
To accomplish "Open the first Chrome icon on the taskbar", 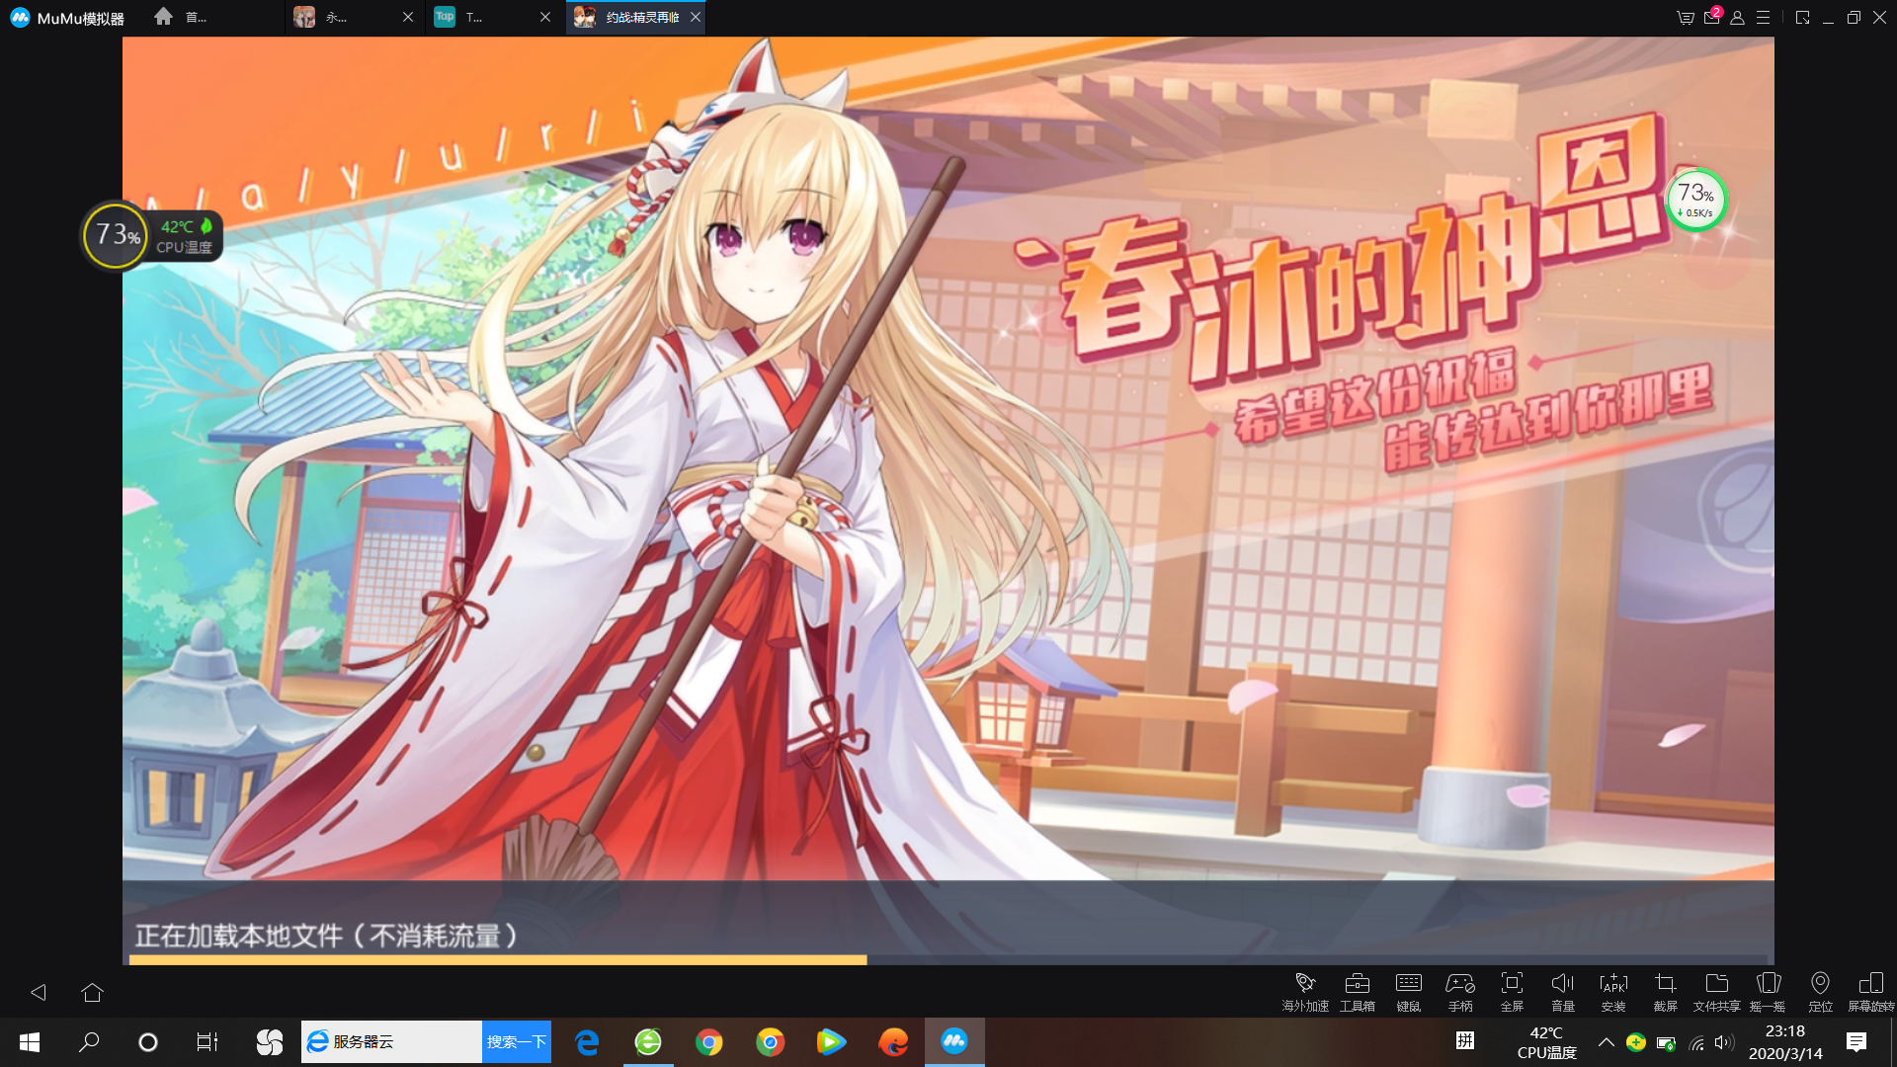I will pyautogui.click(x=709, y=1041).
